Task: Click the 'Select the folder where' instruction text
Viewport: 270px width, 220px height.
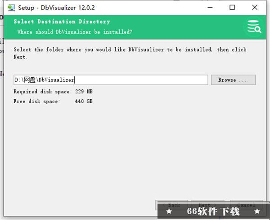Action: [130, 53]
